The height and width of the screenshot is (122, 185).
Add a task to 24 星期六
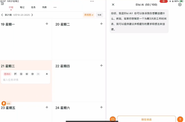(101, 107)
